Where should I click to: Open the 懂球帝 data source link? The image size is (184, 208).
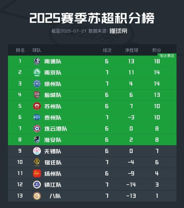[118, 31]
